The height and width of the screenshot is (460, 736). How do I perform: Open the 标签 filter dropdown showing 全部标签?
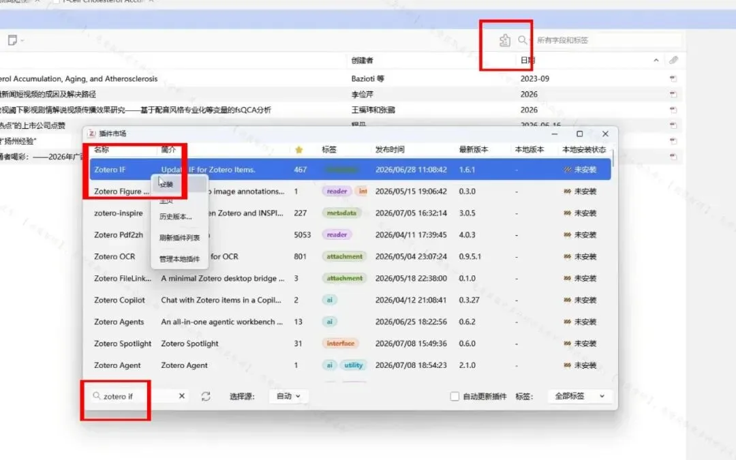click(579, 396)
